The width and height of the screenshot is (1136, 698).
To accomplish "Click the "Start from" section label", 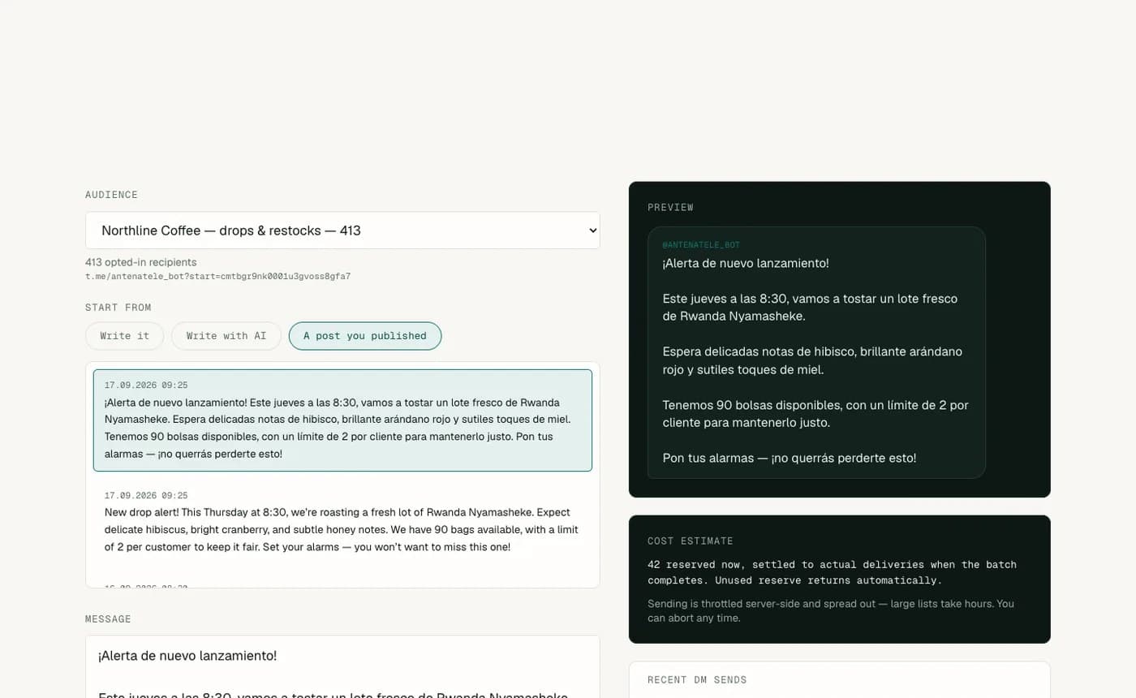I will [x=118, y=308].
